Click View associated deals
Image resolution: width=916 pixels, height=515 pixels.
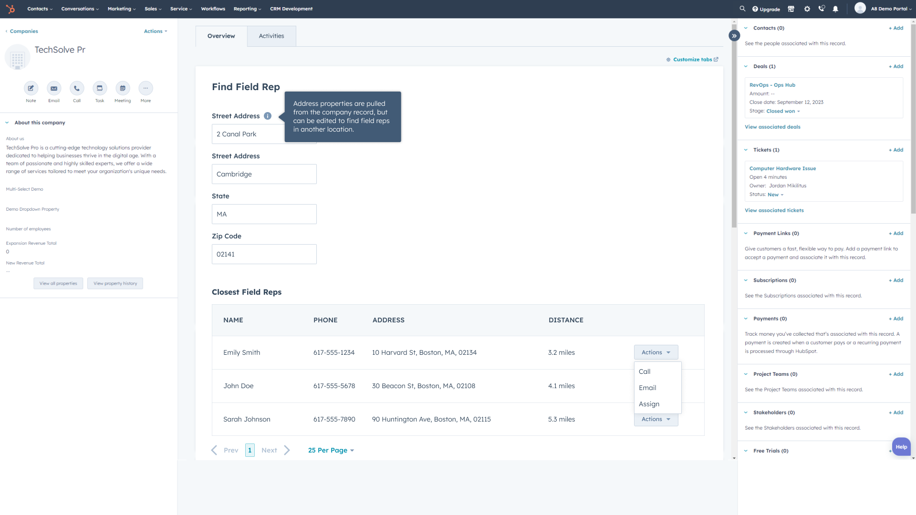(x=772, y=127)
